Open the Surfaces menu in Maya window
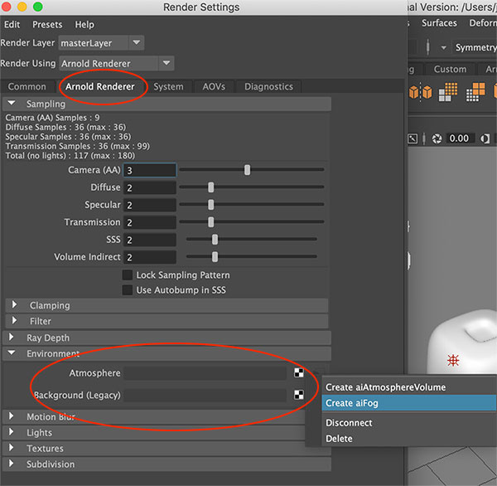 click(x=439, y=23)
